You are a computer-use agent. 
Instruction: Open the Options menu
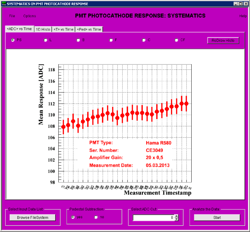(x=29, y=16)
